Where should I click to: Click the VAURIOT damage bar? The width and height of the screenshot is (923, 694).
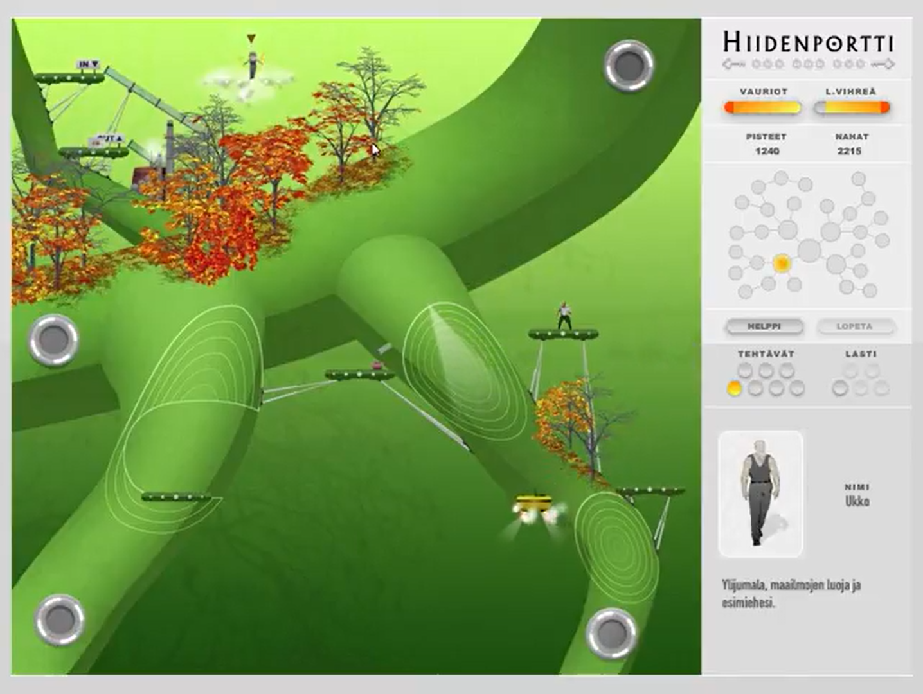coord(762,108)
